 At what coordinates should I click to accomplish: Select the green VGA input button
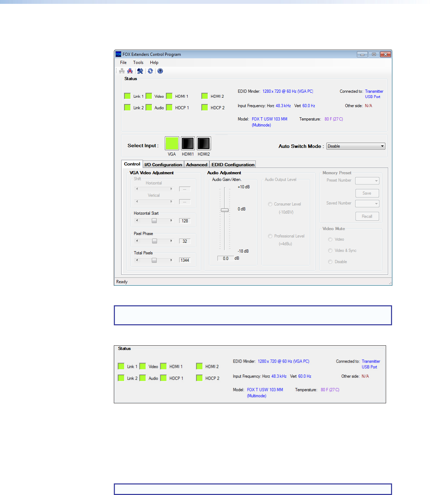tap(172, 143)
